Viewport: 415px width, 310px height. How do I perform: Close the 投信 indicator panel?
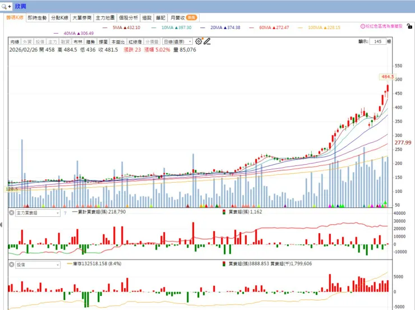12,264
